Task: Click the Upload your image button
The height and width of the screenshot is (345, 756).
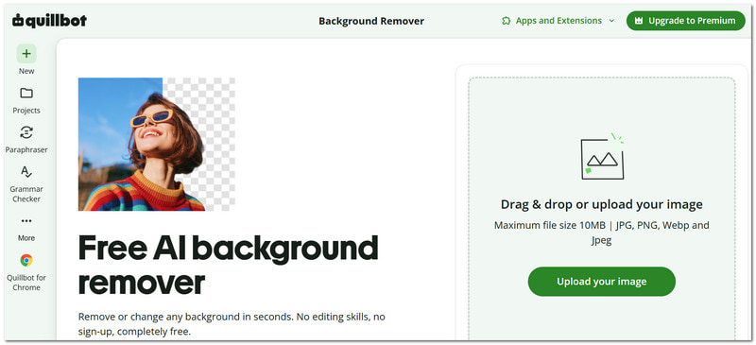Action: point(602,282)
